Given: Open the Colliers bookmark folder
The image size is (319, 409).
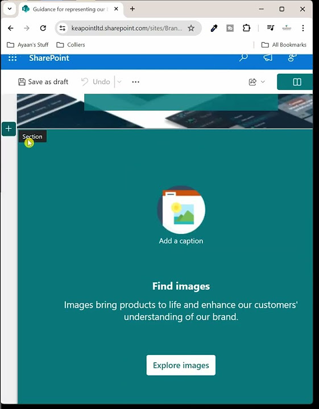Looking at the screenshot, I should click(x=71, y=45).
